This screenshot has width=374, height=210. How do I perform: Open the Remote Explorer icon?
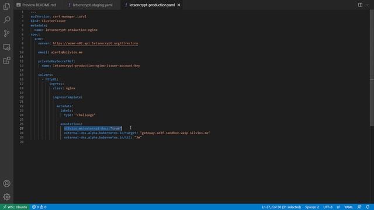pos(6,47)
